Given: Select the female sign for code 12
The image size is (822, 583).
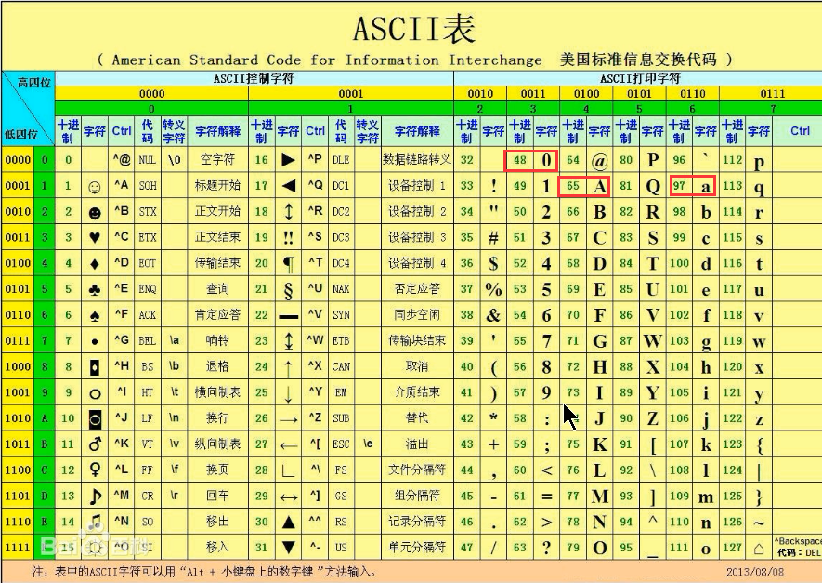Looking at the screenshot, I should point(95,470).
